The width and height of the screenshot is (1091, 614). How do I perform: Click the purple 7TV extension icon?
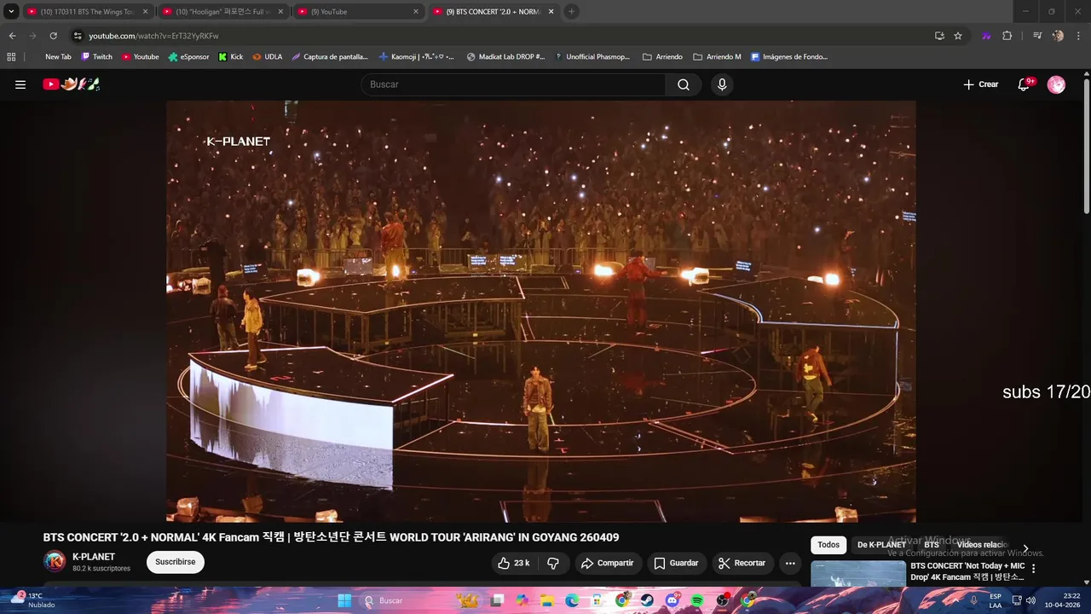986,36
